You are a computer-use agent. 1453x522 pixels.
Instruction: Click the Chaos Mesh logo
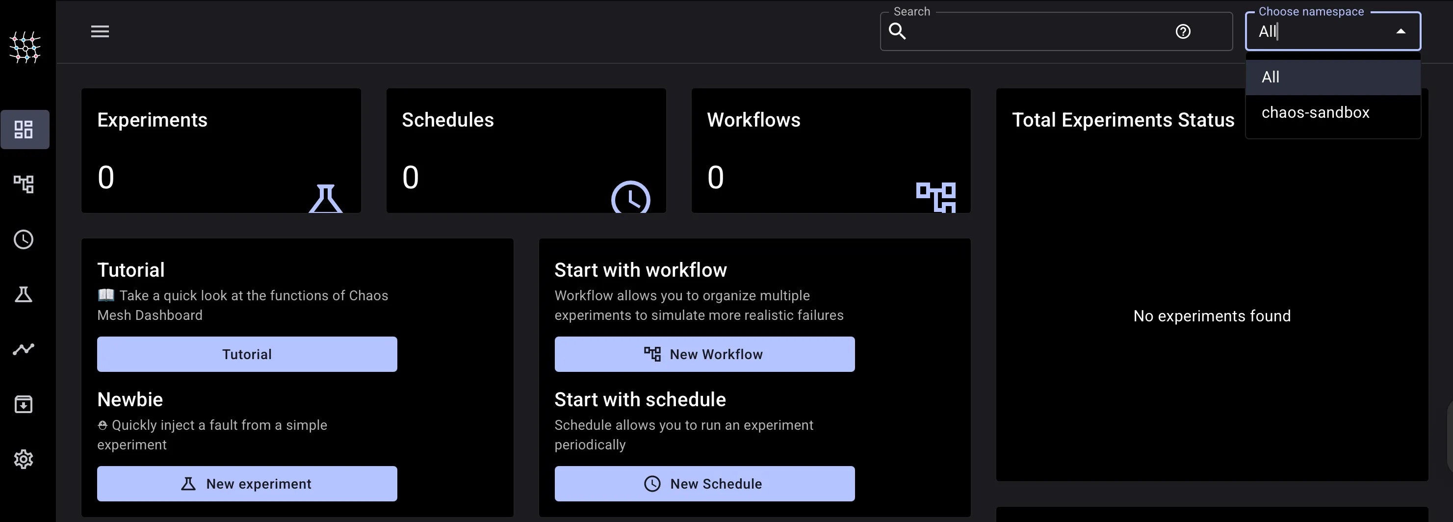click(25, 47)
